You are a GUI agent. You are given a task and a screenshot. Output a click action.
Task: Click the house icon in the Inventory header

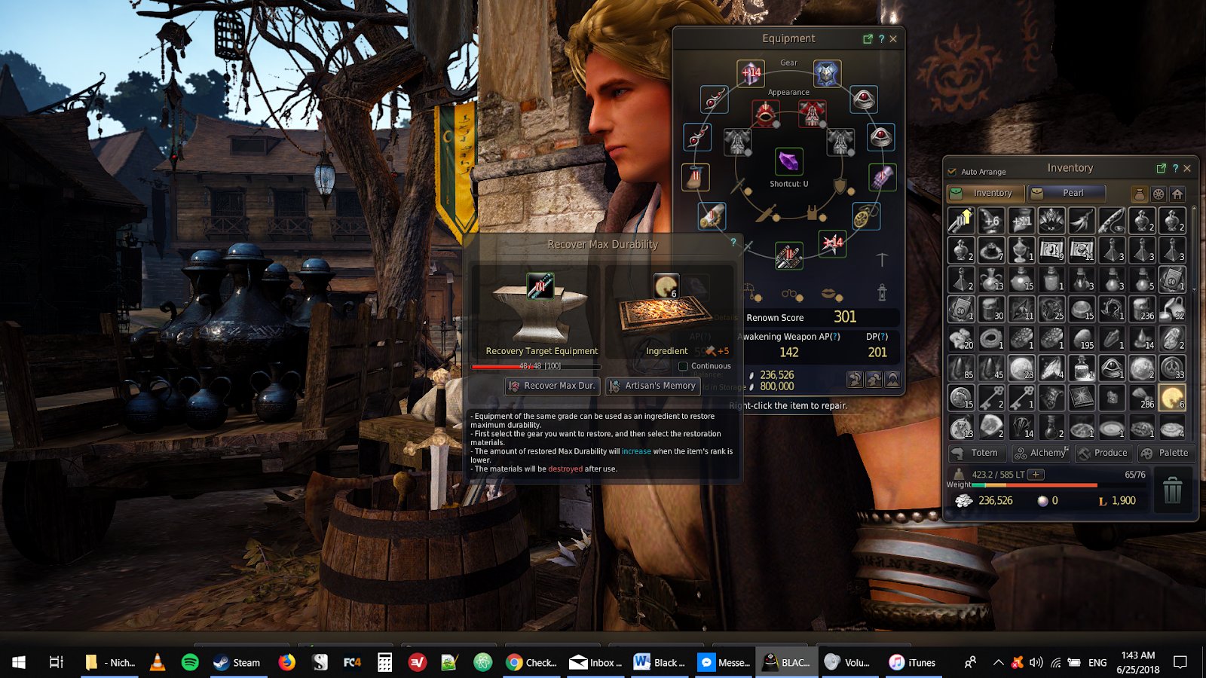tap(1177, 194)
